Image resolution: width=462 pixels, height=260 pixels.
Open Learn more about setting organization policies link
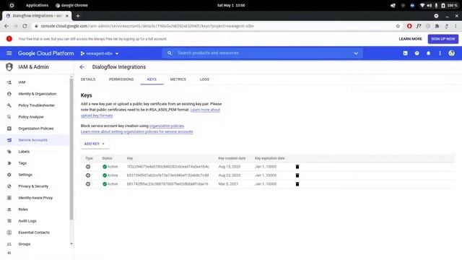pyautogui.click(x=136, y=131)
